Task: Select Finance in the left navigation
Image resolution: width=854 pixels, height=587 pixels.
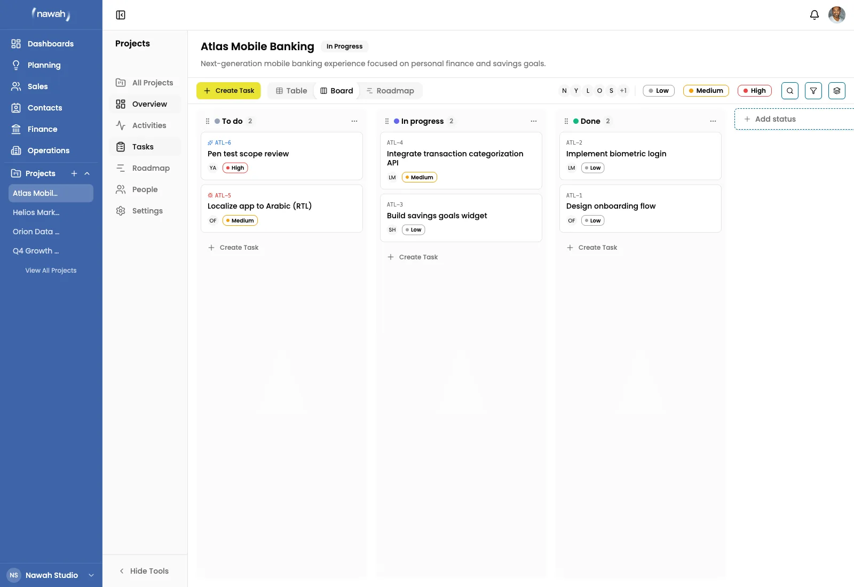Action: (x=43, y=129)
